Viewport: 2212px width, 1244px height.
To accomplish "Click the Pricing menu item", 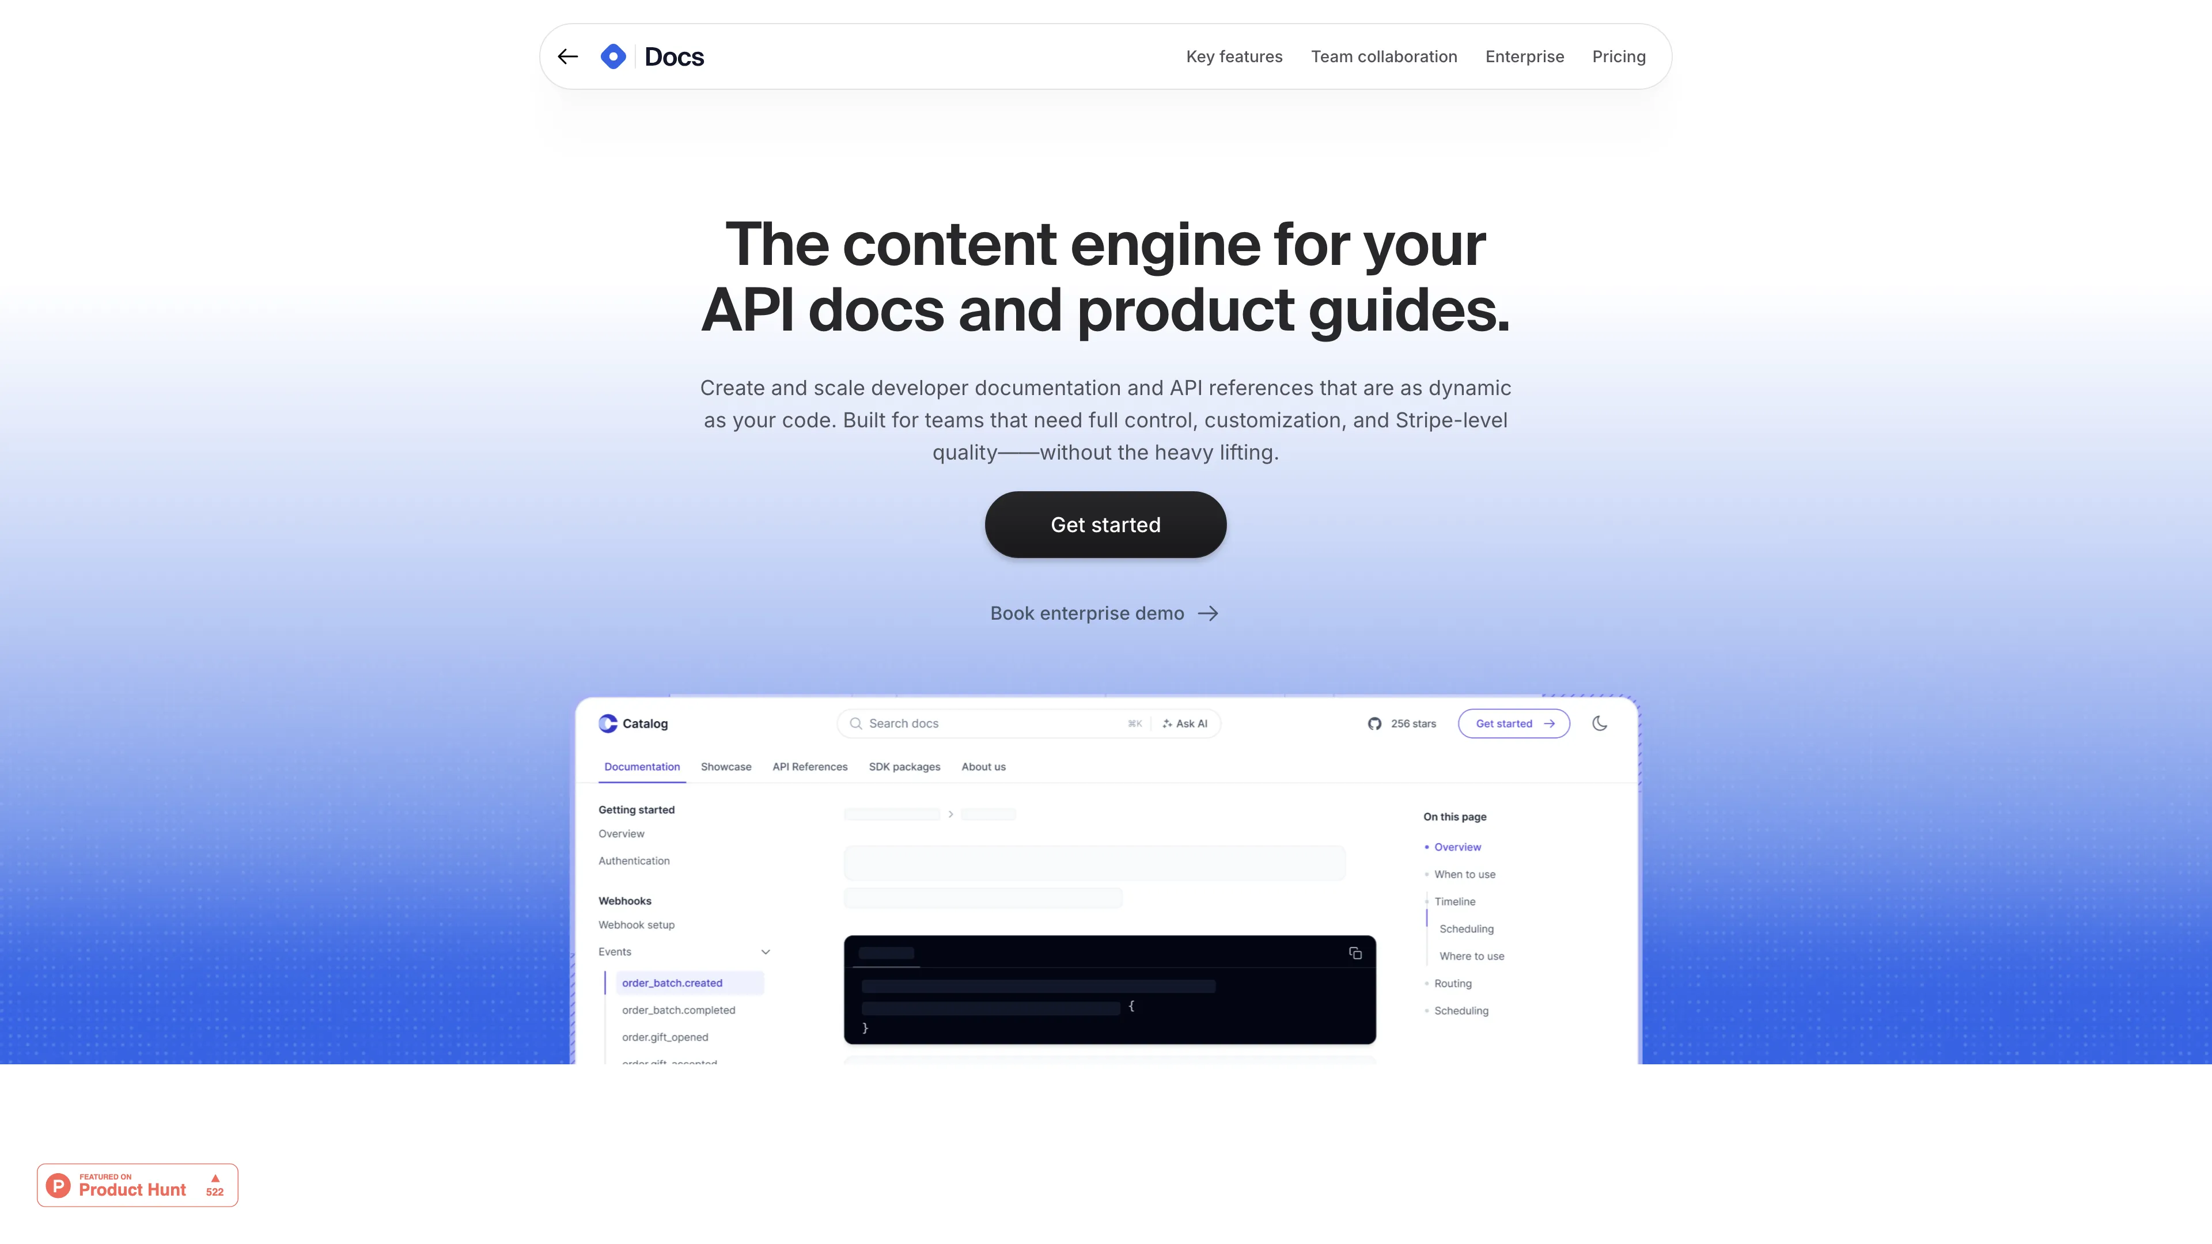I will point(1618,56).
